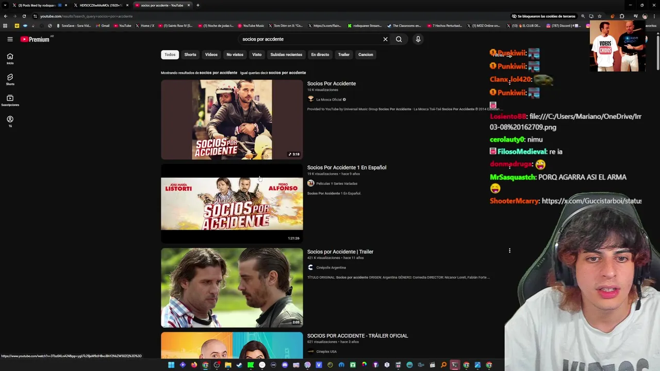This screenshot has width=660, height=371.
Task: Reload the page with the refresh icon
Action: tap(24, 16)
